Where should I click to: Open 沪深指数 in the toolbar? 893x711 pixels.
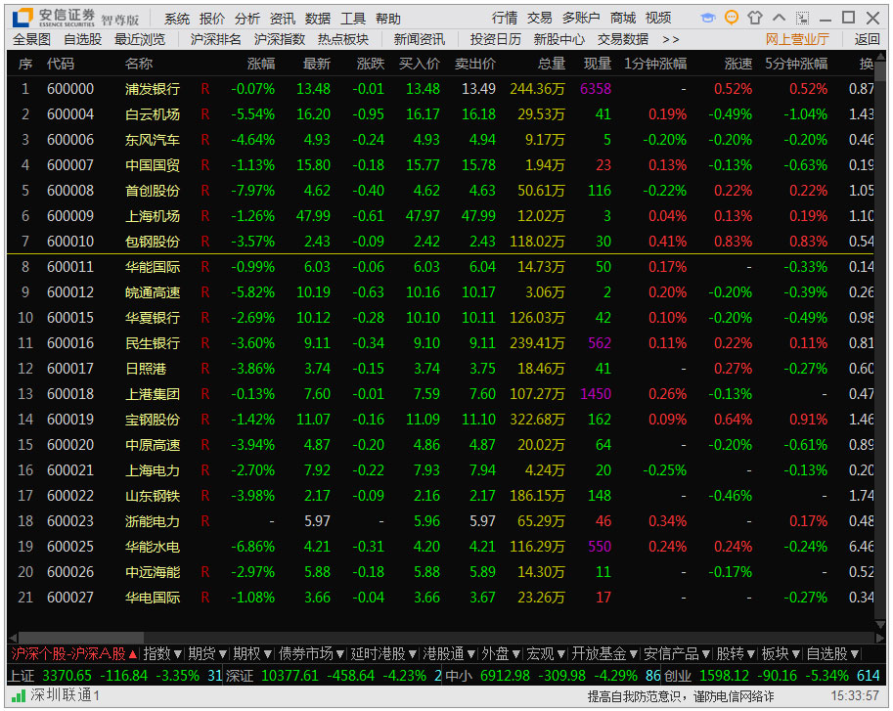click(280, 39)
